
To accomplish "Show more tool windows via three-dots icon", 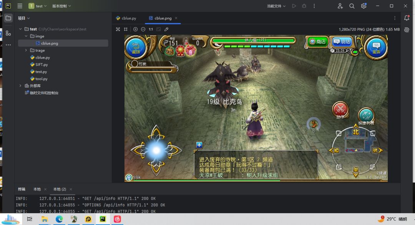I will tap(8, 45).
